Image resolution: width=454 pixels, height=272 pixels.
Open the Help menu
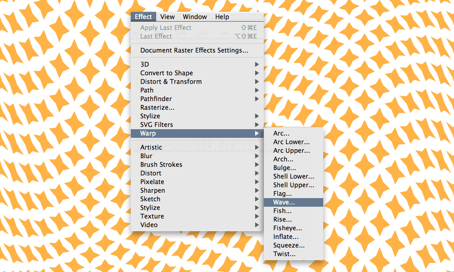click(222, 17)
